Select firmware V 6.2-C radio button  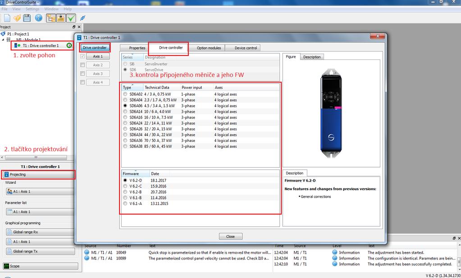(125, 186)
